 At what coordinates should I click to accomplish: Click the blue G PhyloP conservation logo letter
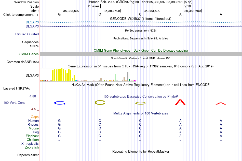(60, 103)
